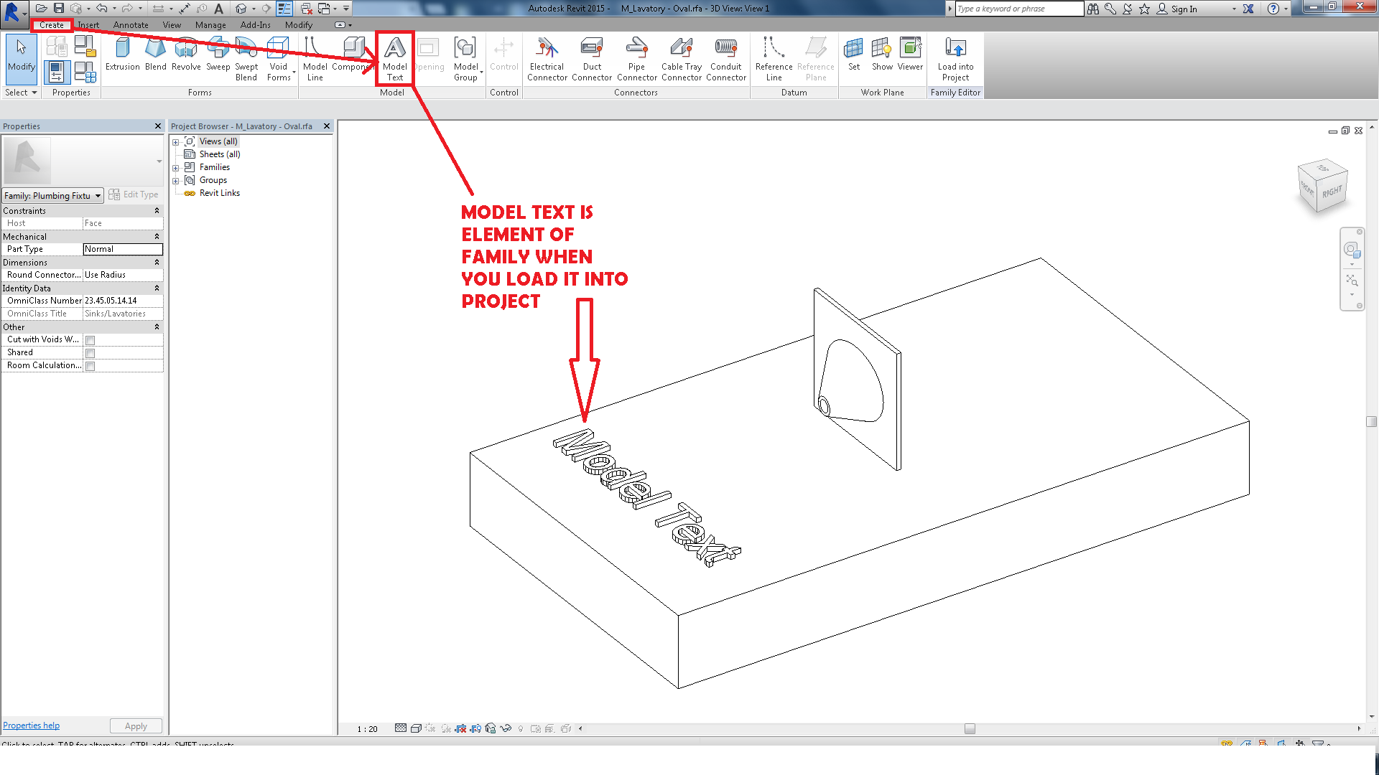Image resolution: width=1379 pixels, height=775 pixels.
Task: Open the Model Text tool
Action: tap(394, 57)
